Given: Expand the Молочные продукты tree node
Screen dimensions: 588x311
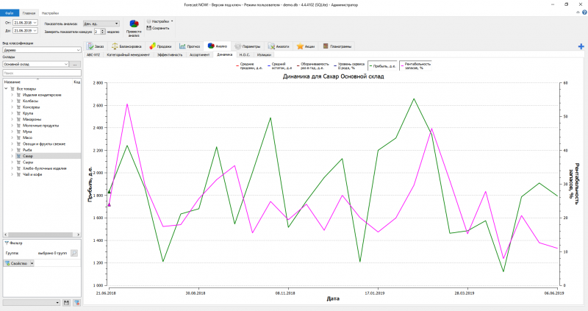Looking at the screenshot, I should pos(12,124).
